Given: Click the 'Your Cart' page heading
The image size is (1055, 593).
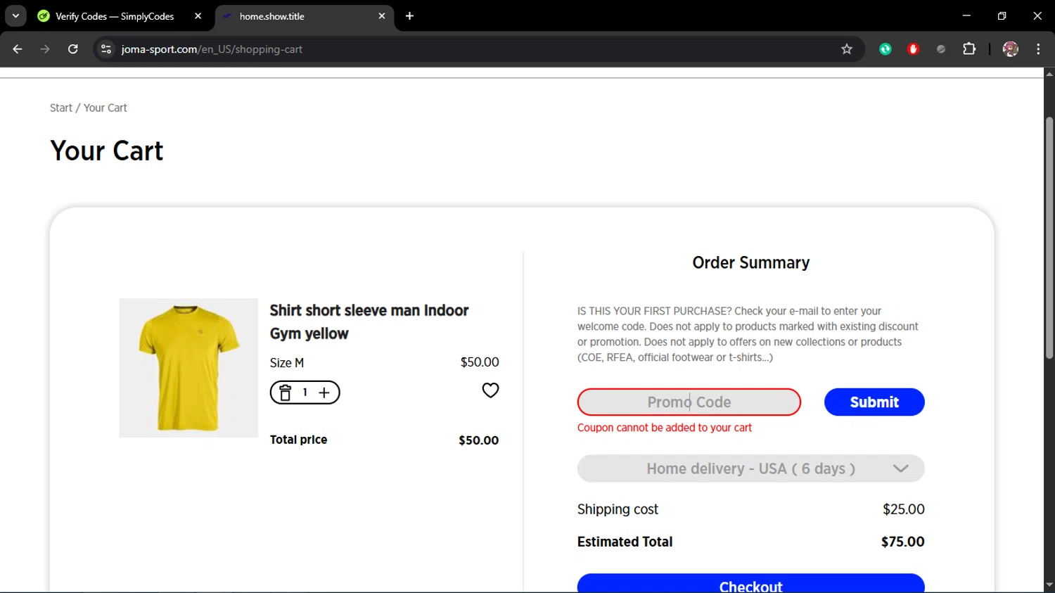Looking at the screenshot, I should 106,151.
